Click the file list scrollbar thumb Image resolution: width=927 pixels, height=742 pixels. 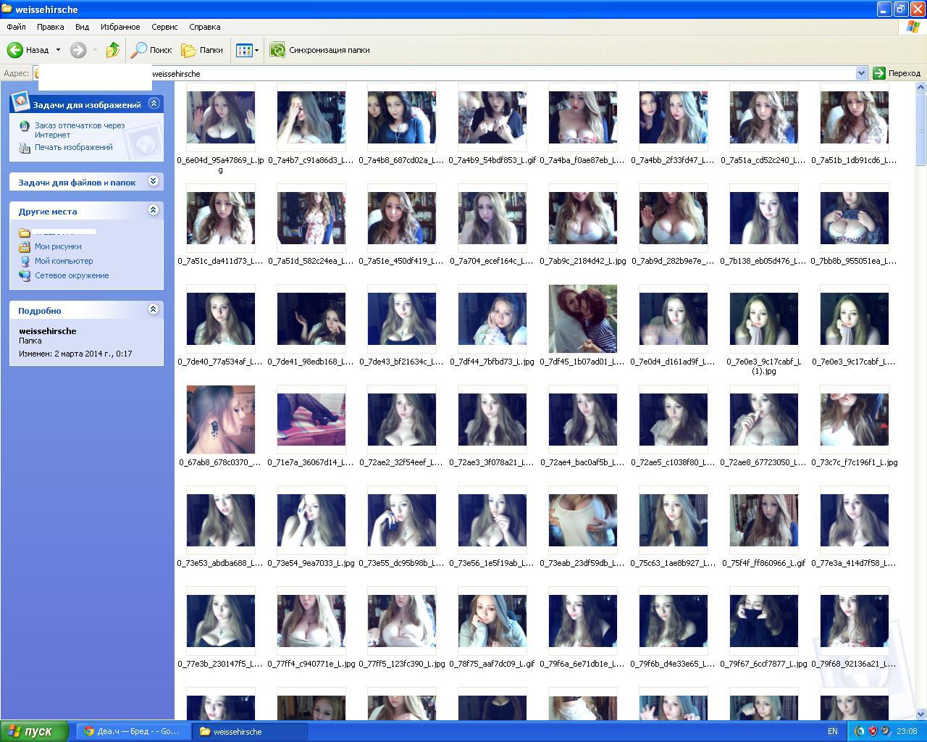[x=921, y=130]
